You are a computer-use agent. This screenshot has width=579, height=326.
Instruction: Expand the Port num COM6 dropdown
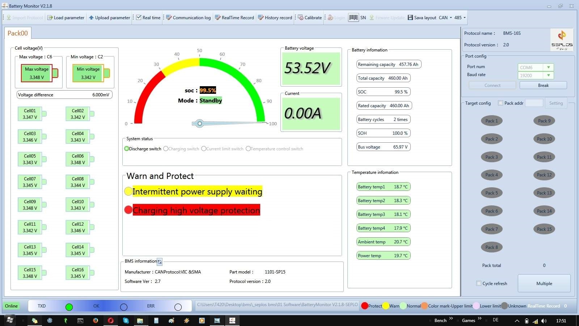coord(549,67)
